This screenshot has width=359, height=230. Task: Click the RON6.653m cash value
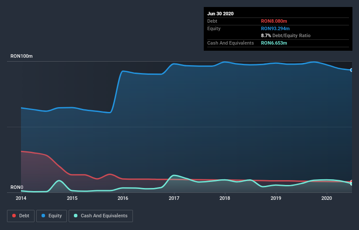click(274, 43)
